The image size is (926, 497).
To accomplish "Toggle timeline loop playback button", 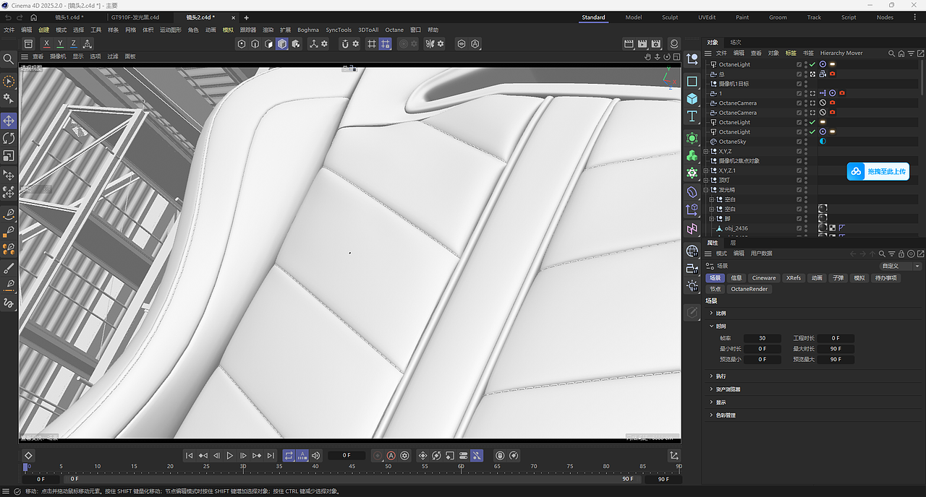I will point(289,456).
